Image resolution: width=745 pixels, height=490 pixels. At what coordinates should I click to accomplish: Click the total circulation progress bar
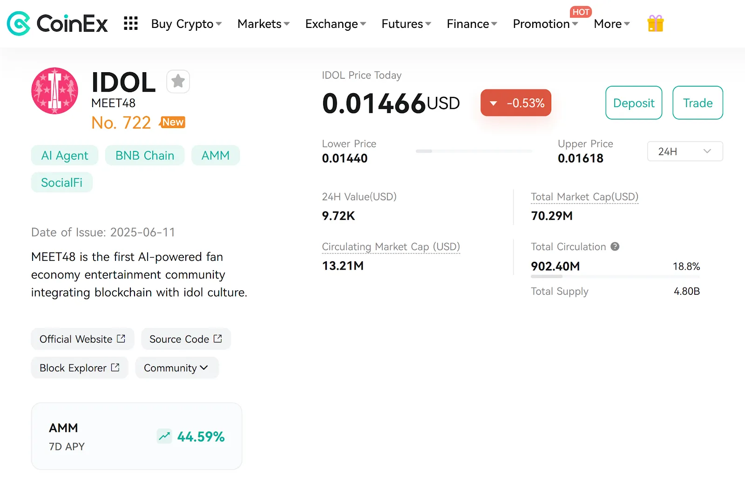(x=615, y=276)
